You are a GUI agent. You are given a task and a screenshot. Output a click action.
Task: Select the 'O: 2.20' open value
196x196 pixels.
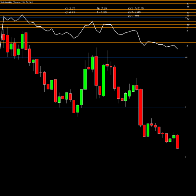[70, 8]
